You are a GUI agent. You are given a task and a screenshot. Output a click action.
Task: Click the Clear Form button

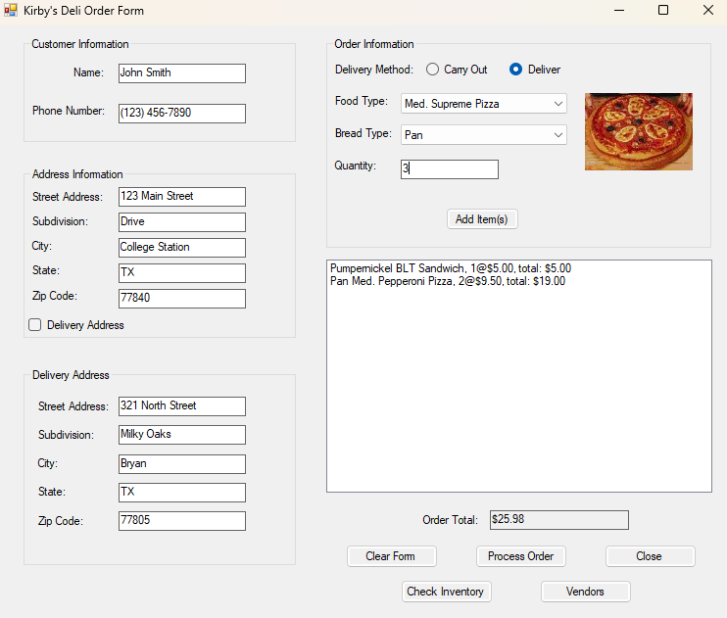tap(391, 556)
